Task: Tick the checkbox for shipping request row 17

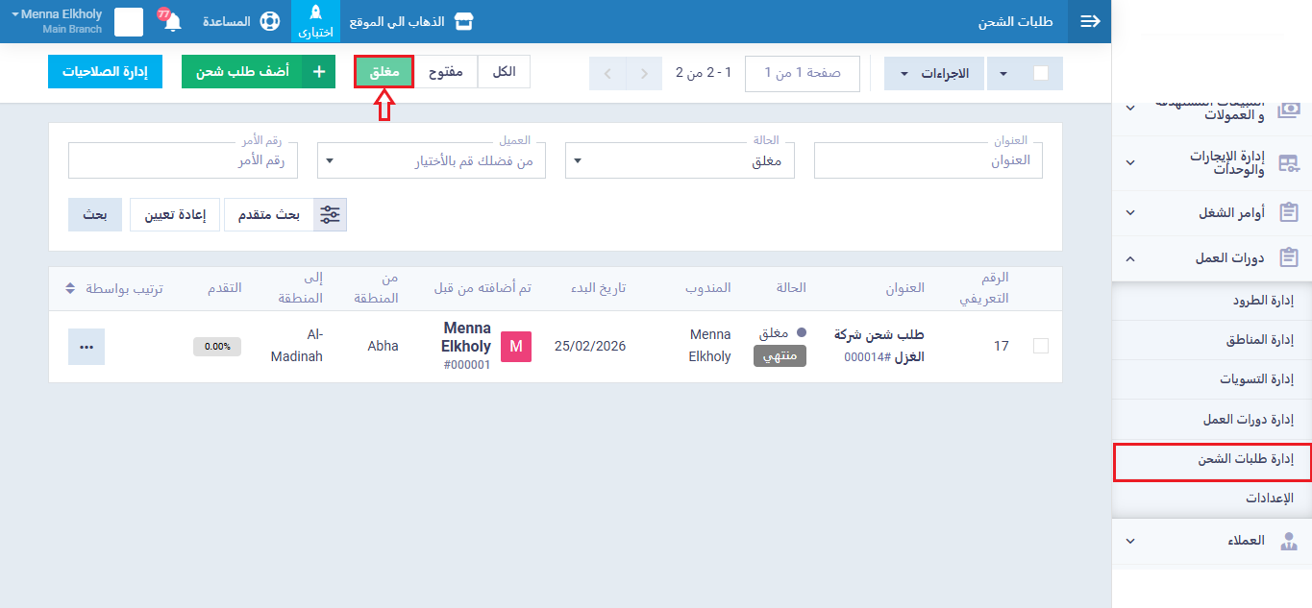Action: pos(1040,346)
